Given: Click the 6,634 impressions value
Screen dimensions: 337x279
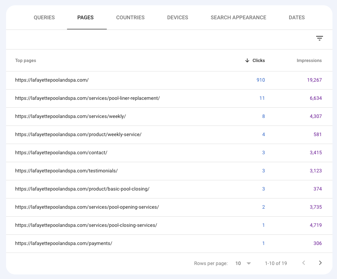Looking at the screenshot, I should [x=316, y=98].
